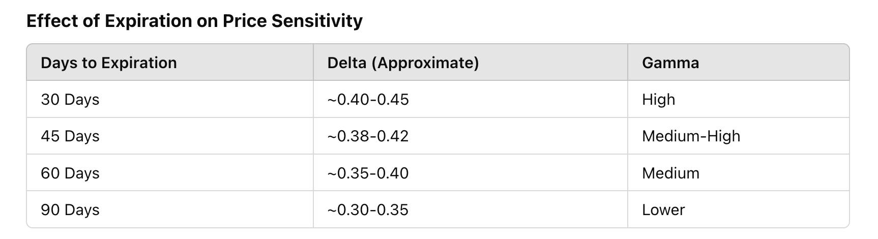Click the '~0.30-0.35' delta value
Image resolution: width=878 pixels, height=239 pixels.
[368, 210]
